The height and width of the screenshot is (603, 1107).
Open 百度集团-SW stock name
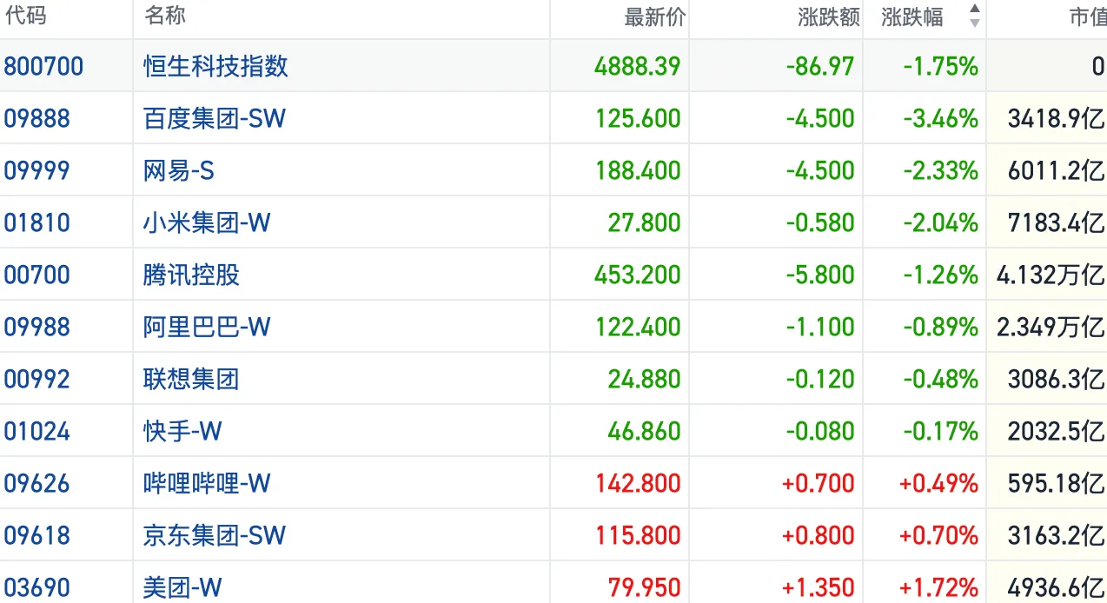[215, 118]
